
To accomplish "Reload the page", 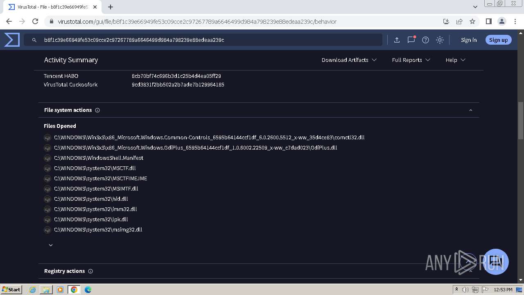I will 35,21.
